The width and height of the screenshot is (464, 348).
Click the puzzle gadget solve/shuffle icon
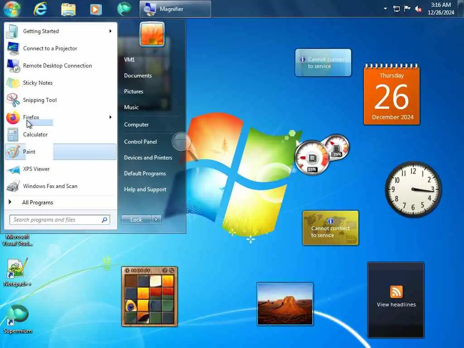tap(172, 271)
